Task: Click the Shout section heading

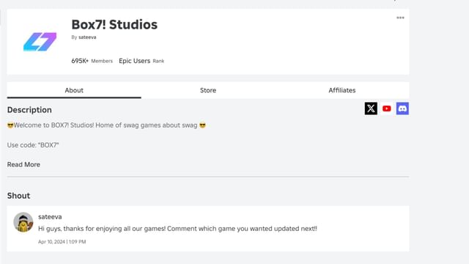Action: click(x=18, y=196)
